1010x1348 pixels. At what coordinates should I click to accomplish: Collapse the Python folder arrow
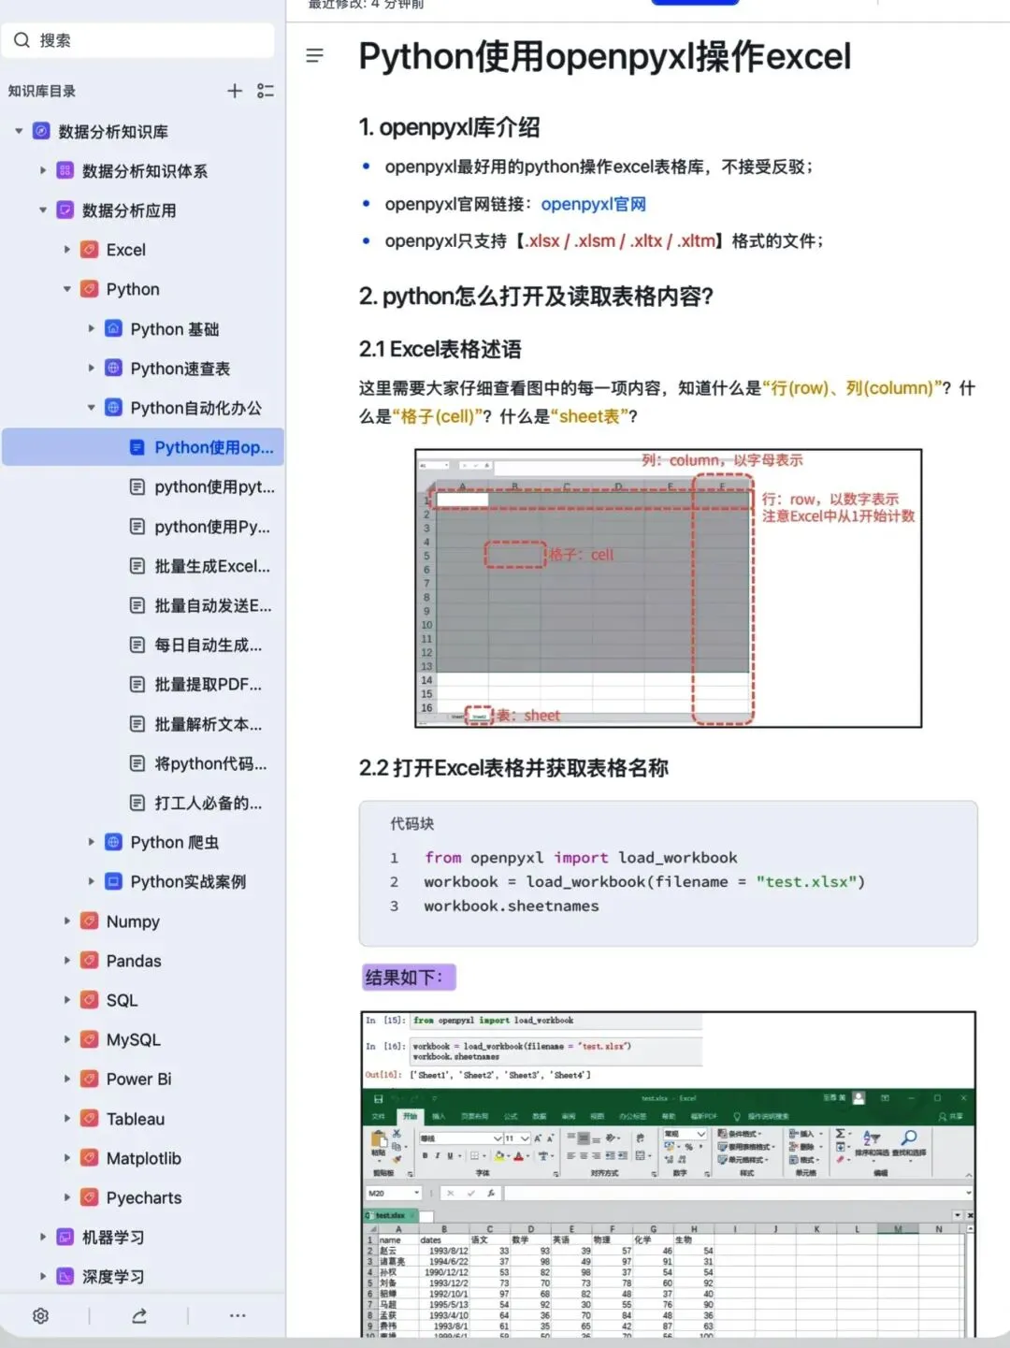(x=67, y=289)
